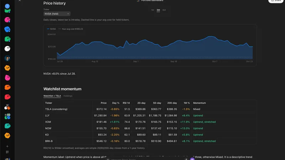Select the KO ticker cell
285x160 pixels.
pos(47,135)
